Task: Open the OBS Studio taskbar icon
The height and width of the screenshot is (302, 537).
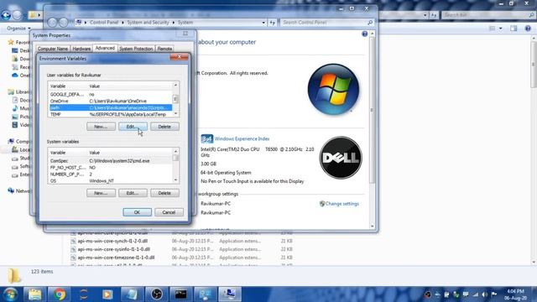Action: point(157,294)
